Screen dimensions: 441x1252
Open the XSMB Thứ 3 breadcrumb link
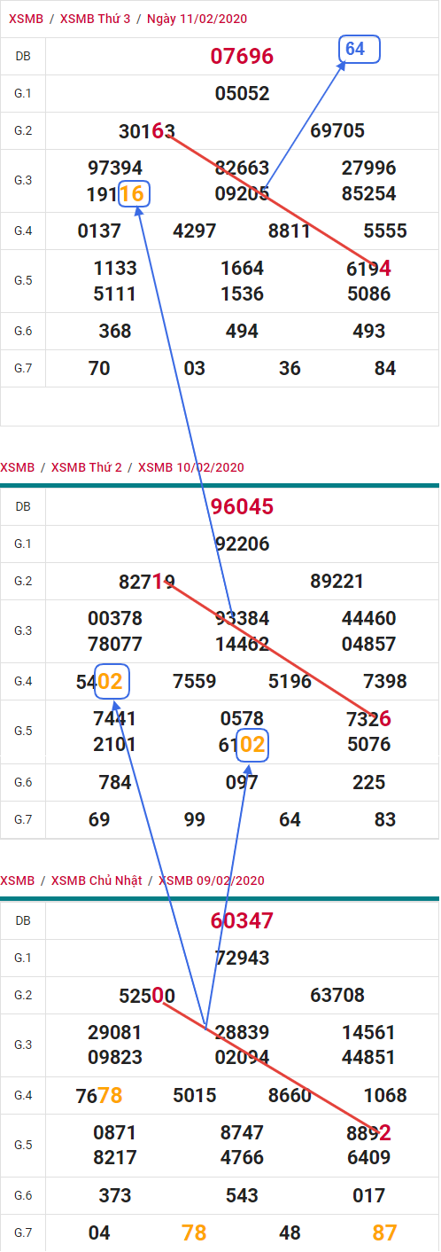click(x=95, y=19)
